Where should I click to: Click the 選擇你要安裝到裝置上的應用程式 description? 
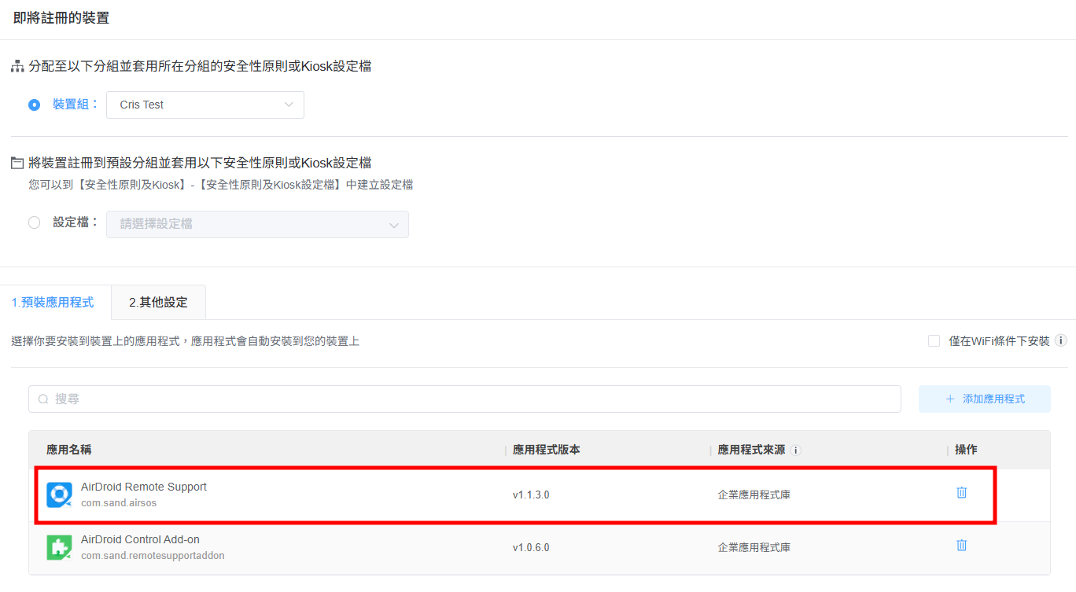(186, 341)
